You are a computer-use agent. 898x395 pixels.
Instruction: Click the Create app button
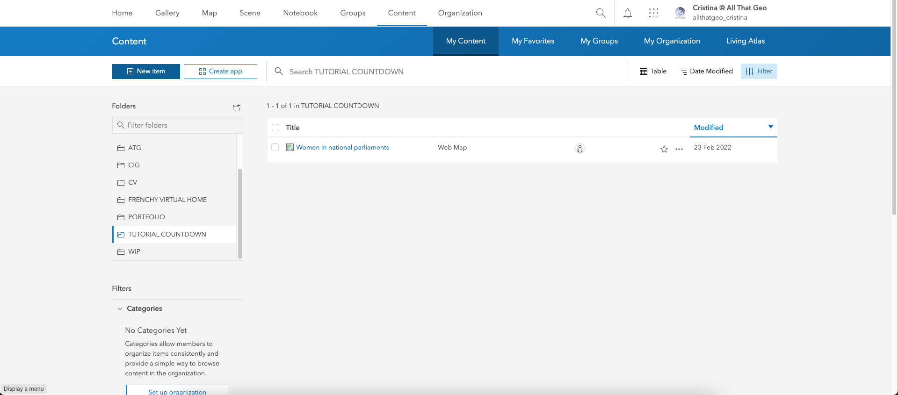[x=220, y=72]
